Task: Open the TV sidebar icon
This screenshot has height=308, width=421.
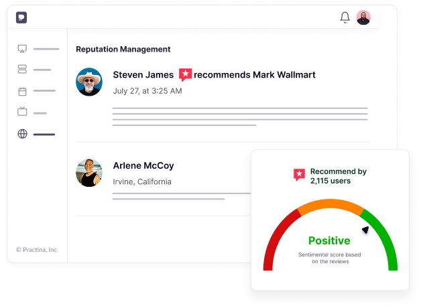Action: [x=22, y=111]
